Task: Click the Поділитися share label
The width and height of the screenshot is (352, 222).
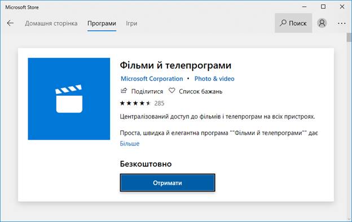Action: 147,91
